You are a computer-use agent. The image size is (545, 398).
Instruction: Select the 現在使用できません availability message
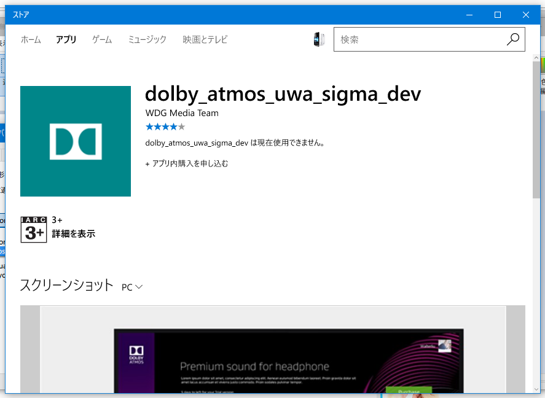[x=235, y=142]
